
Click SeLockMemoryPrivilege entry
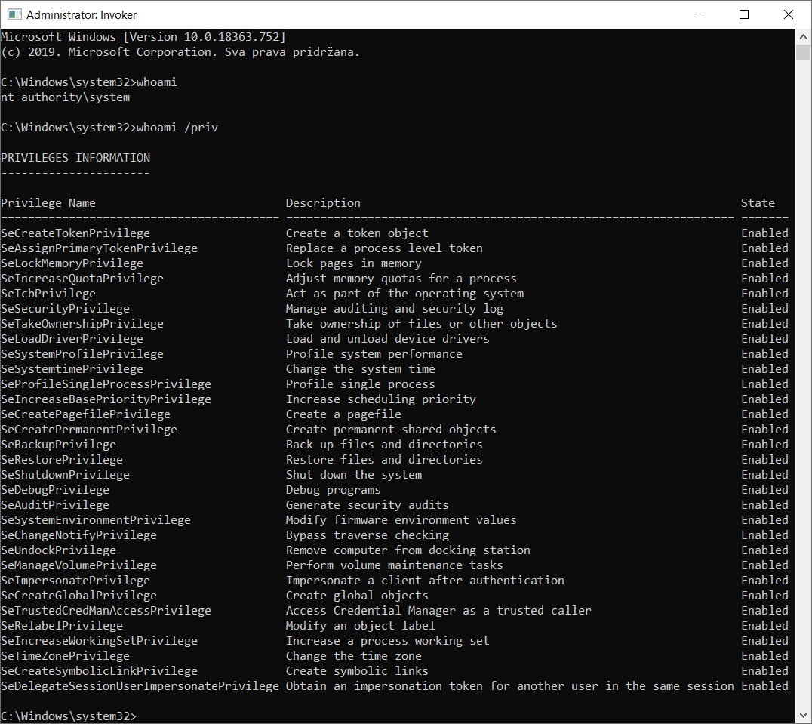pyautogui.click(x=72, y=263)
